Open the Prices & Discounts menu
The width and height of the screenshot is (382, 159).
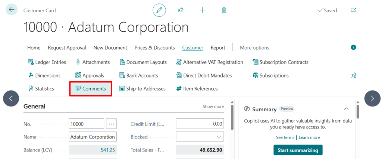point(154,48)
